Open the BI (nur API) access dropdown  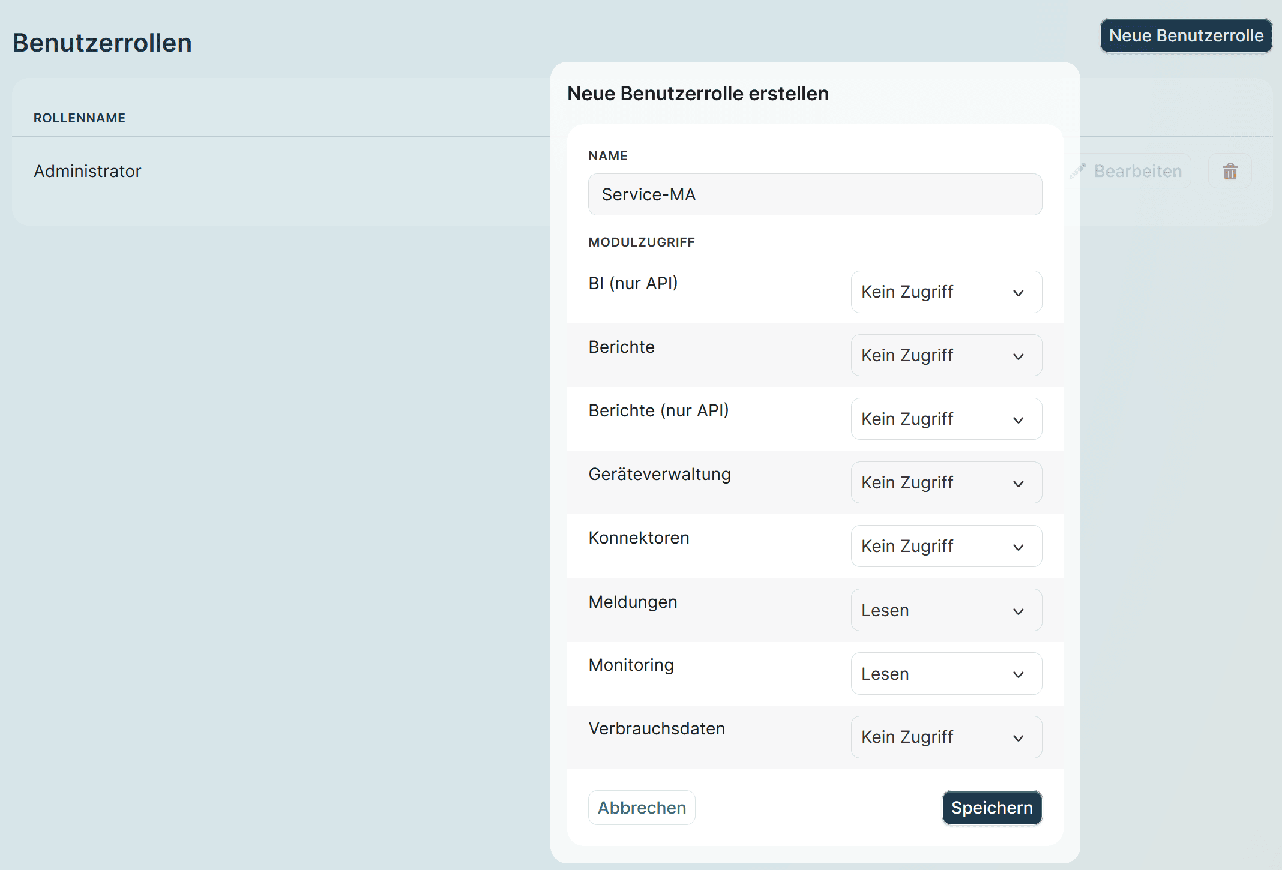pyautogui.click(x=946, y=292)
